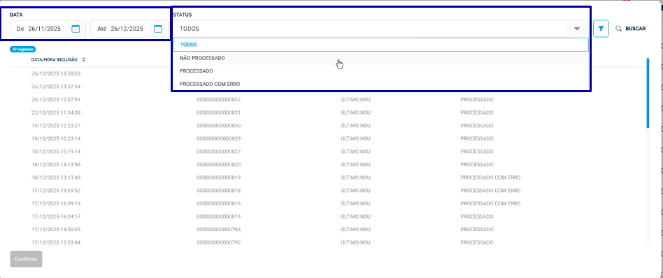Click PROCESSADO COM ERRO status in the 000000000000816 row

click(490, 204)
